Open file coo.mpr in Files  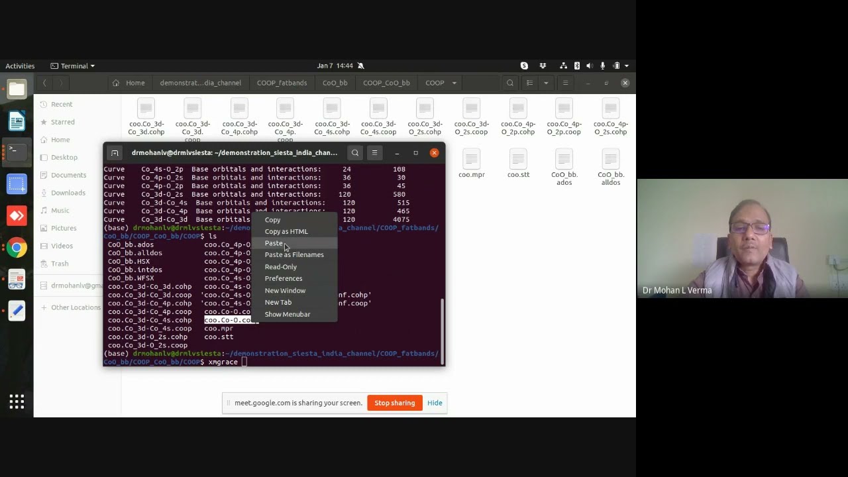tap(472, 164)
